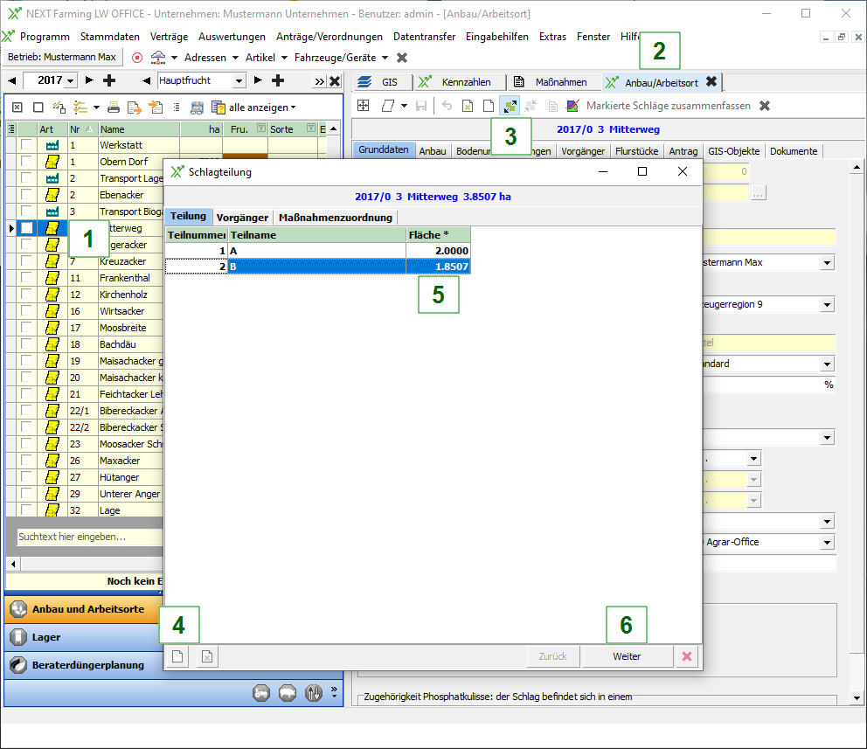Click the select-all checked box toolbar icon
This screenshot has width=867, height=749.
pos(17,107)
